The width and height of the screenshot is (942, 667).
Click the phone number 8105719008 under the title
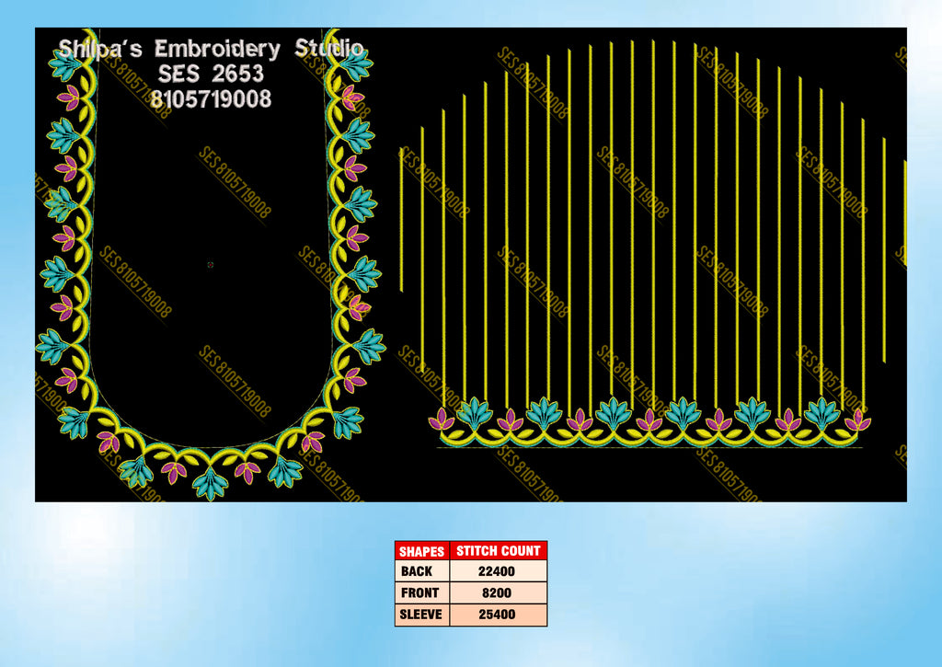coord(211,99)
